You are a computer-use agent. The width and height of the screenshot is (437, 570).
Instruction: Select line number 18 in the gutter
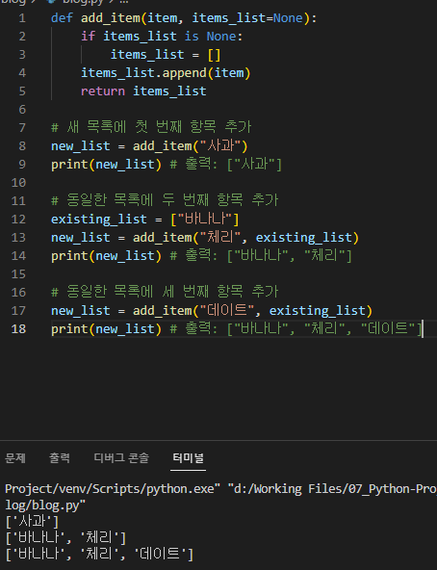pos(18,328)
